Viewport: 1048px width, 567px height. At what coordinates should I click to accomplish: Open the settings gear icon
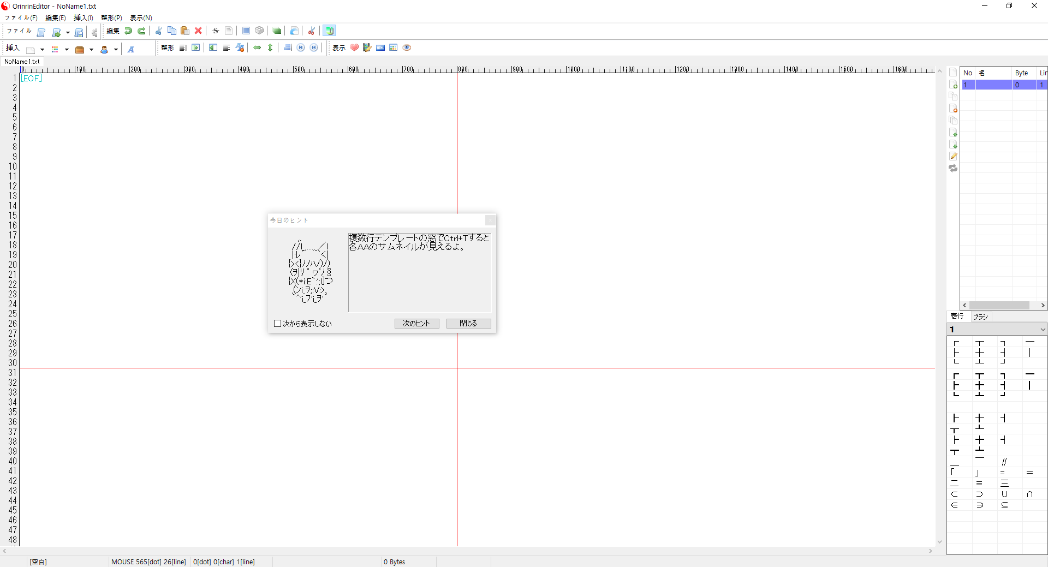(x=94, y=32)
